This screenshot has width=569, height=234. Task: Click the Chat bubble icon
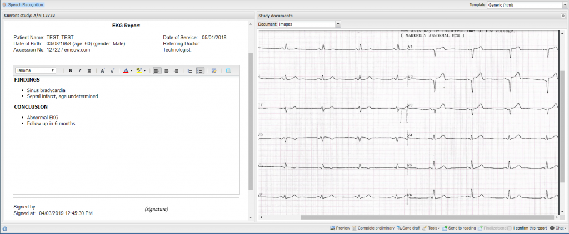(x=552, y=228)
